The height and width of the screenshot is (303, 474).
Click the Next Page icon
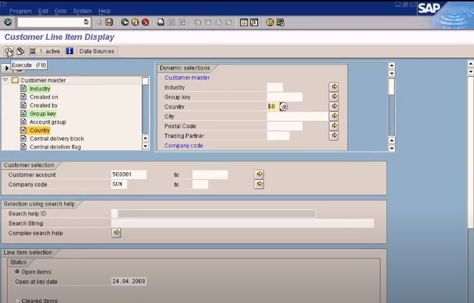pos(218,22)
